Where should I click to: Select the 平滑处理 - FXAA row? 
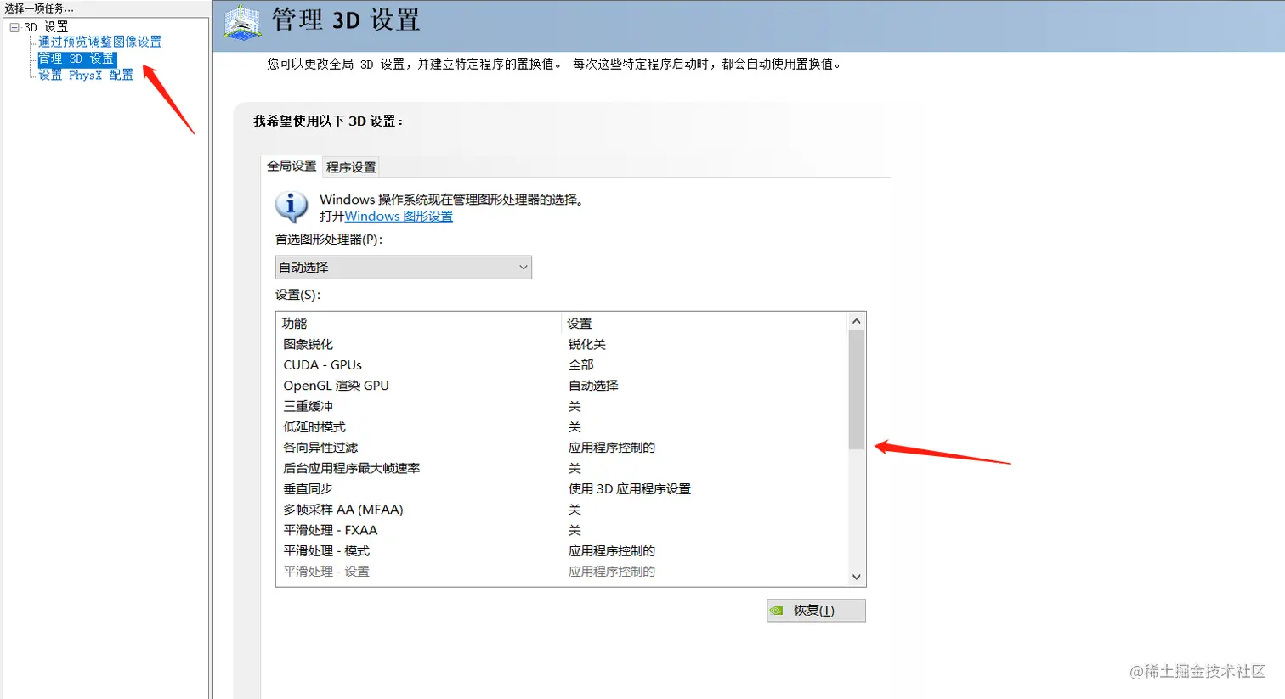[562, 530]
